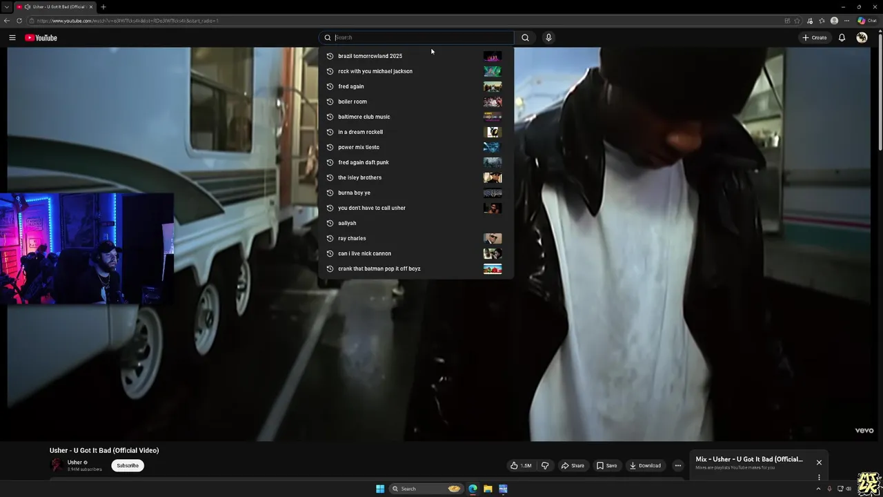The image size is (883, 497).
Task: Close the Usher browser tab
Action: point(91,7)
